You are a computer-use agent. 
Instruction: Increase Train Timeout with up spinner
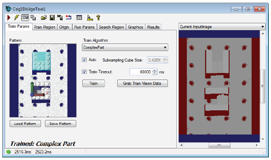tap(155, 70)
